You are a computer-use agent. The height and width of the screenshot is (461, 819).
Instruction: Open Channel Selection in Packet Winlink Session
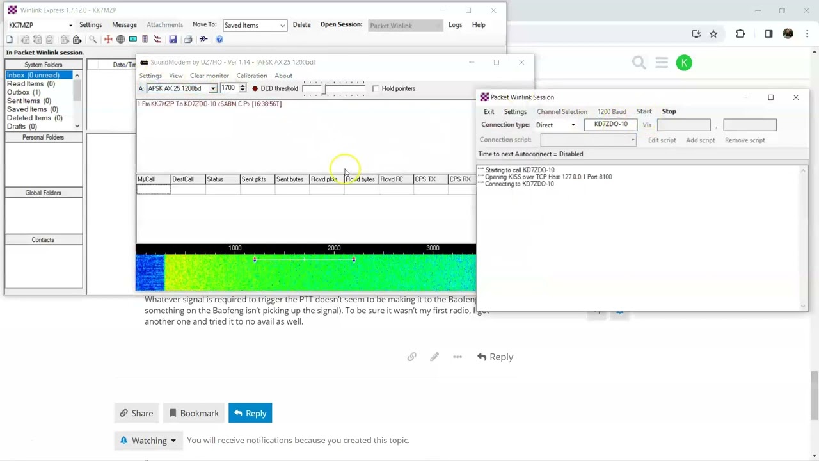(562, 111)
